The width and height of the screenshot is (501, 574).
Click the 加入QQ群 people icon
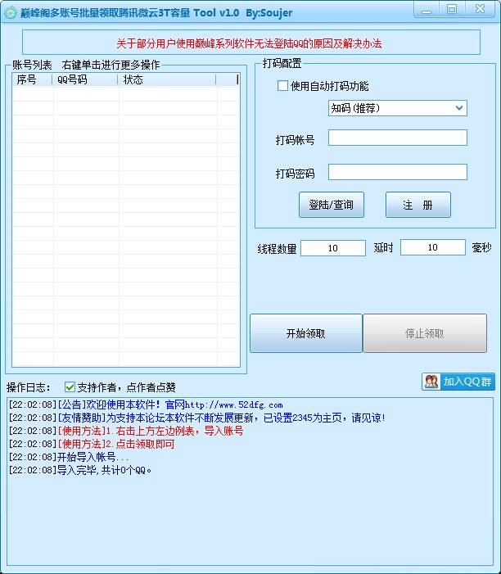tap(431, 382)
